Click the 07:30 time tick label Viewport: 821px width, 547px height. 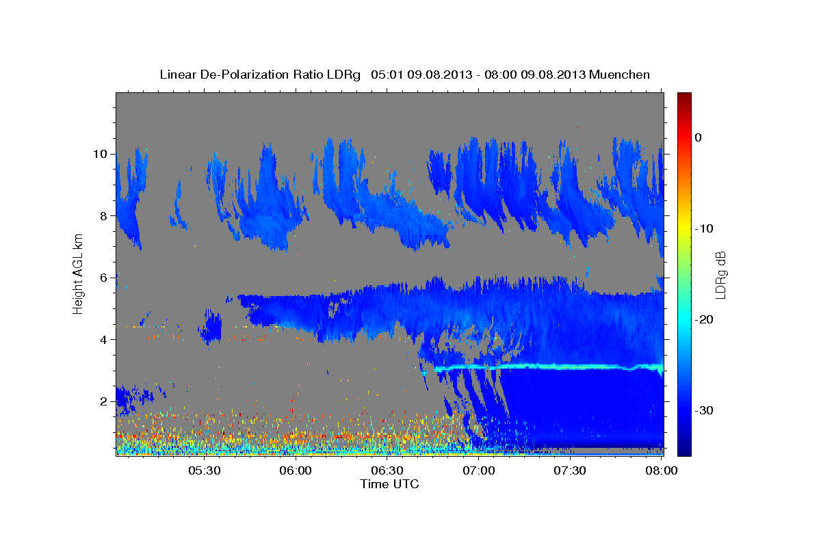(x=570, y=471)
